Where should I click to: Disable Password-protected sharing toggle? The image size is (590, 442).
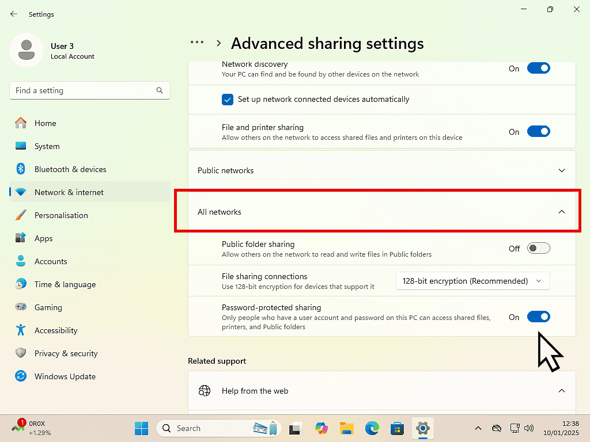pos(538,317)
